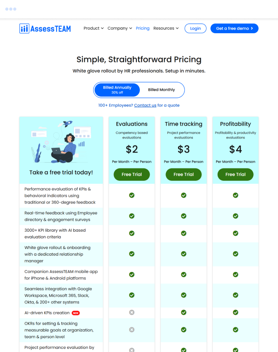This screenshot has height=352, width=278.
Task: Click the Profitability checkmark for mobile app row
Action: 236,275
